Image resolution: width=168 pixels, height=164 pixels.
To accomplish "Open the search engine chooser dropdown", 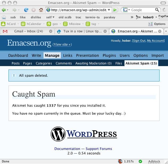I will tap(129, 10).
